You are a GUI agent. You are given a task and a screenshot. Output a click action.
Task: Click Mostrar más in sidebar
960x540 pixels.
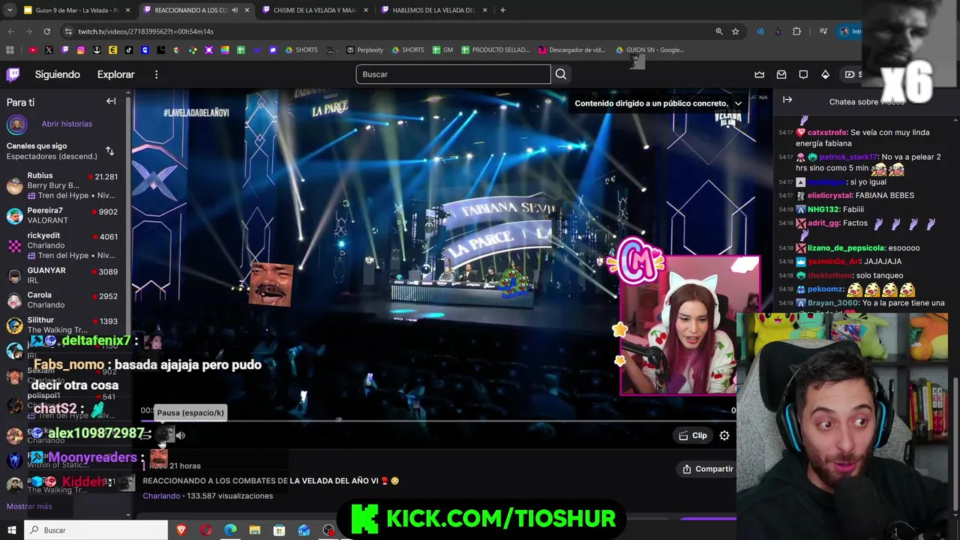coord(29,506)
